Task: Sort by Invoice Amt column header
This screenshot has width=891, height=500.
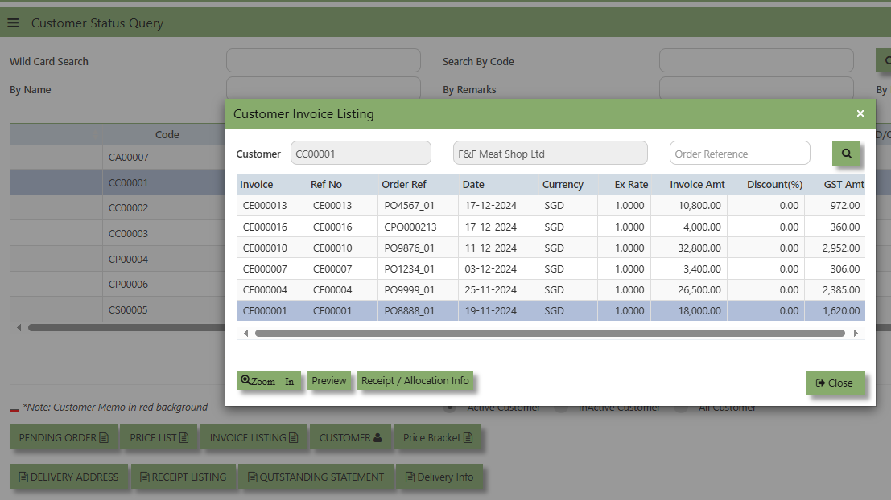Action: (697, 184)
